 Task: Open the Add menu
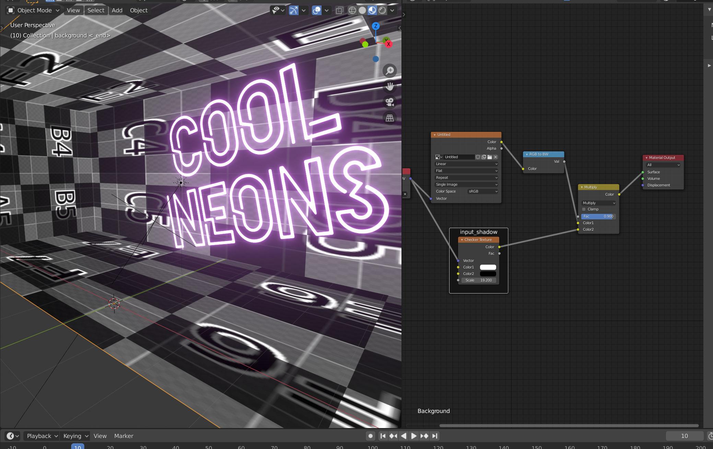(117, 10)
